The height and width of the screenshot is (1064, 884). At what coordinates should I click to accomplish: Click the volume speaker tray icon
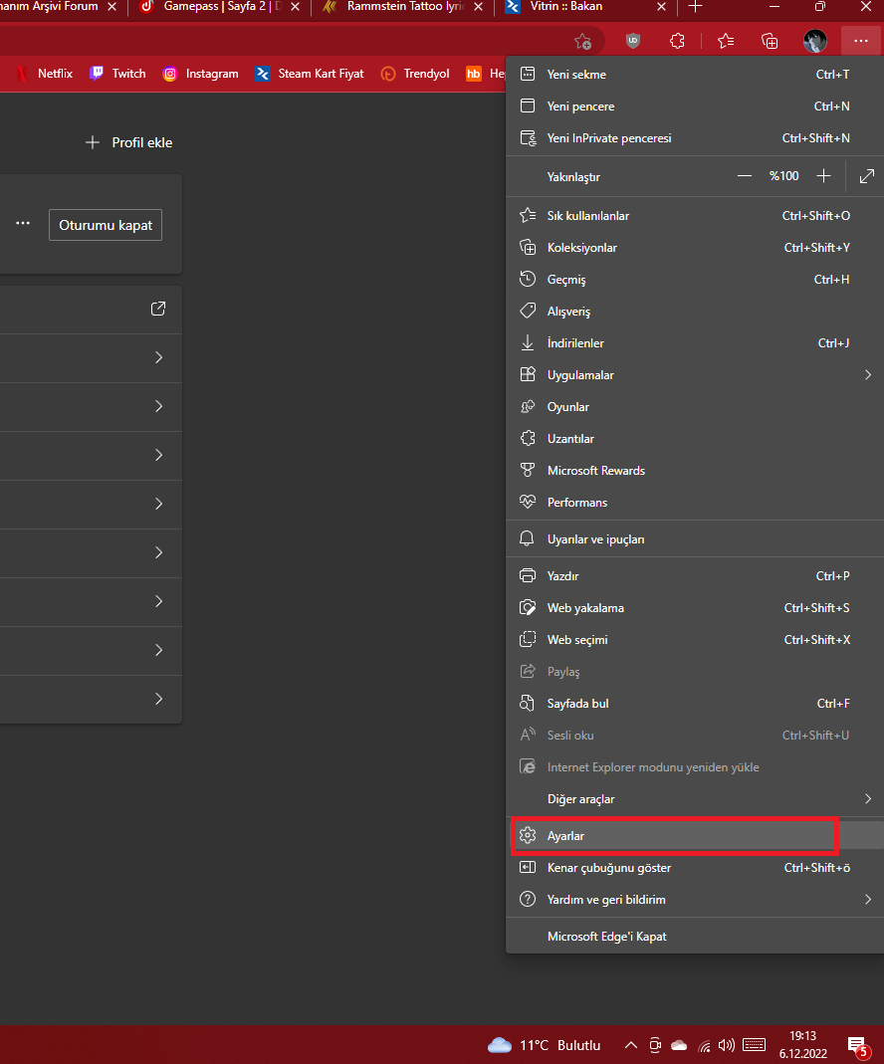pos(727,1045)
